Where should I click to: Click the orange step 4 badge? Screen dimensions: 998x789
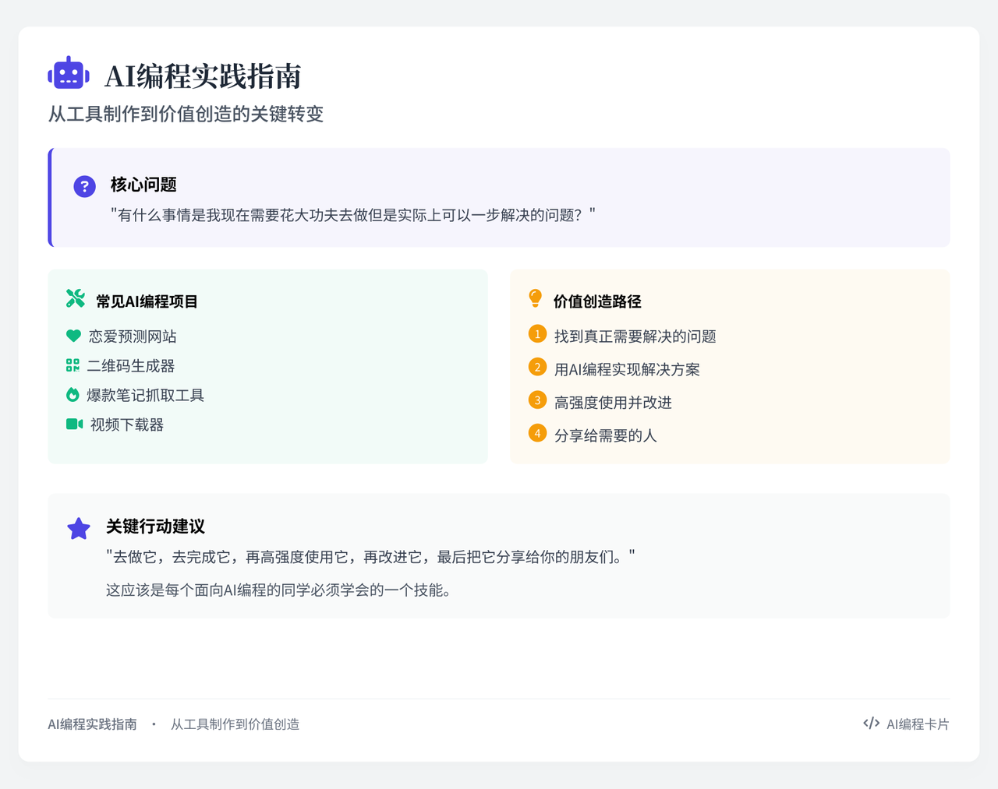[x=537, y=433]
